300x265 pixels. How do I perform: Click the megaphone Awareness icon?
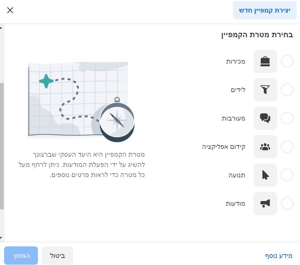point(265,204)
